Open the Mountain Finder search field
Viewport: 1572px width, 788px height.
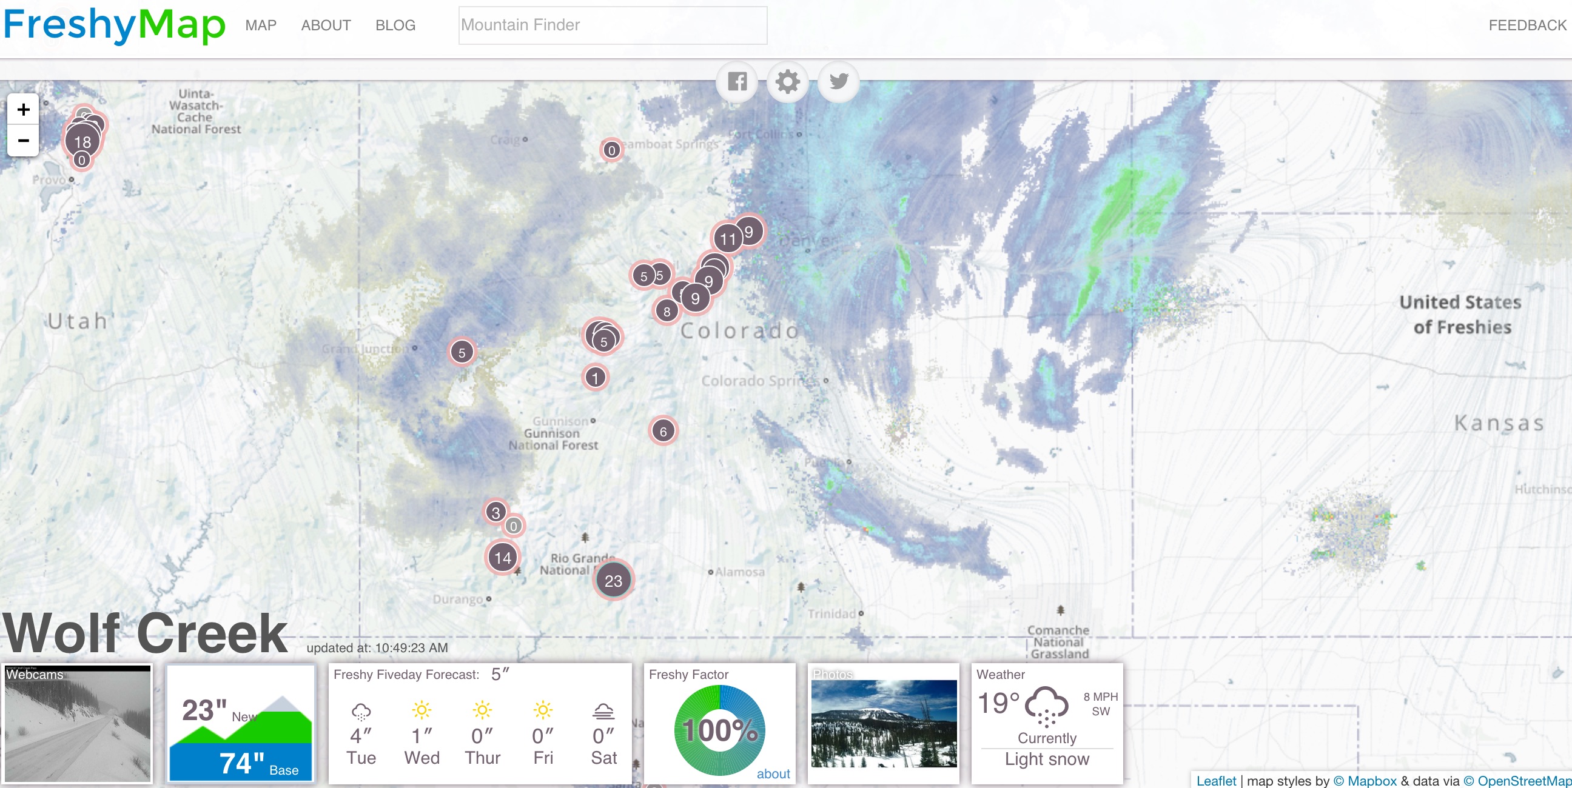(611, 26)
